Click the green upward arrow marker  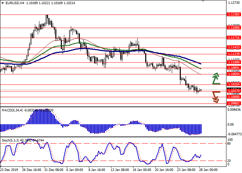pyautogui.click(x=216, y=79)
